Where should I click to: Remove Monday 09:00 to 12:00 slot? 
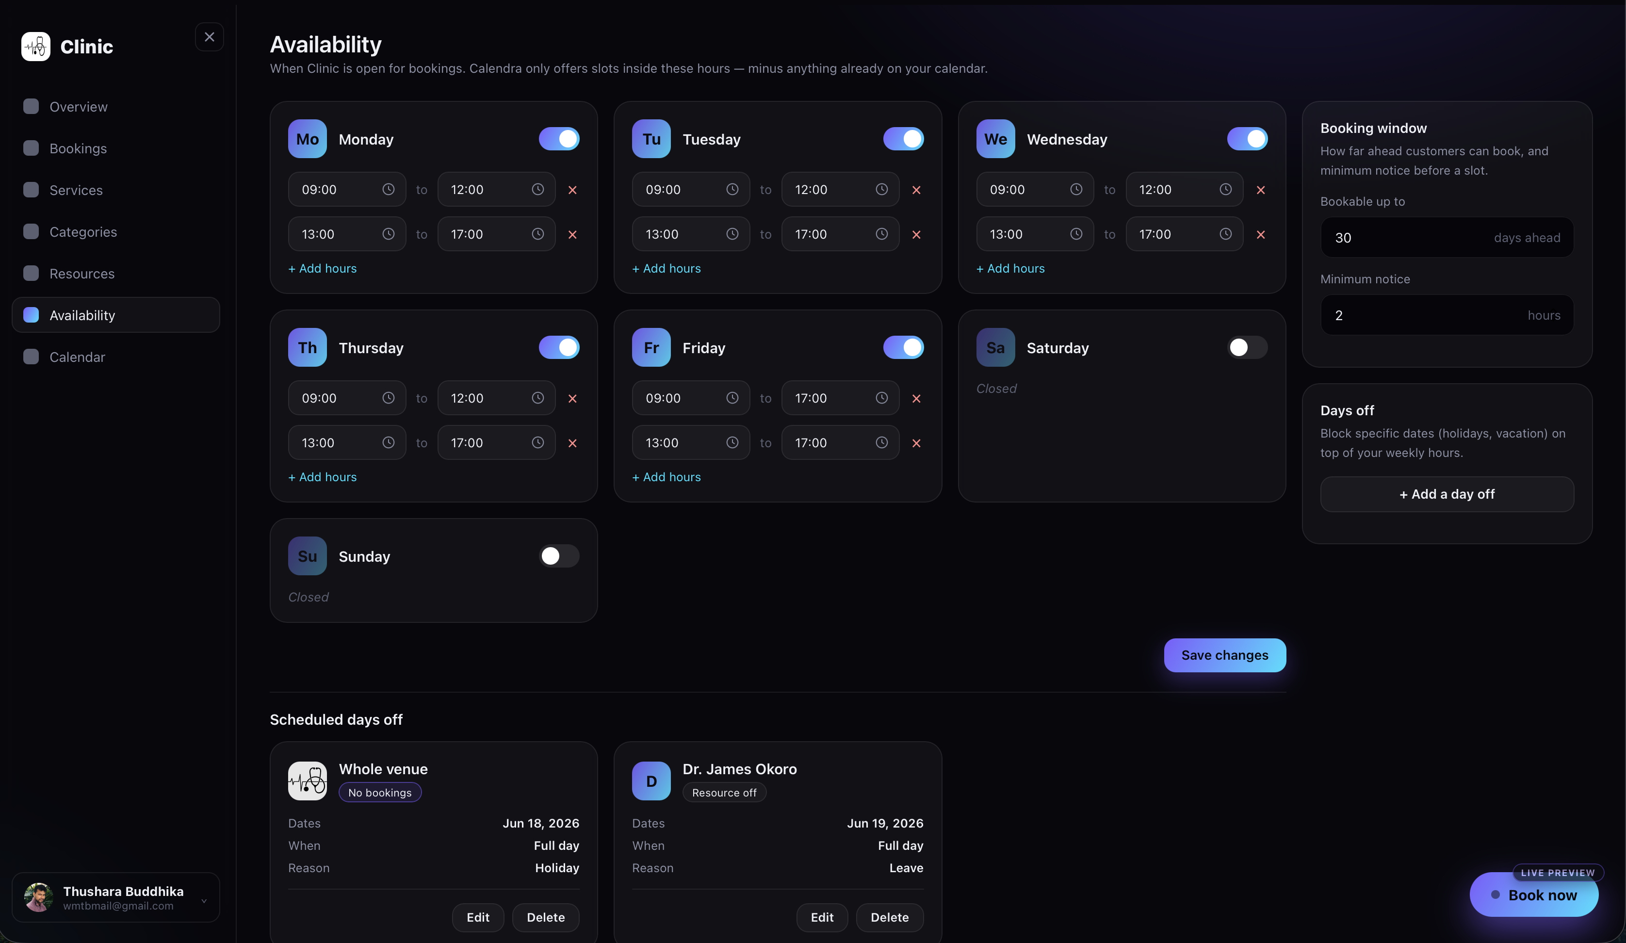point(572,190)
